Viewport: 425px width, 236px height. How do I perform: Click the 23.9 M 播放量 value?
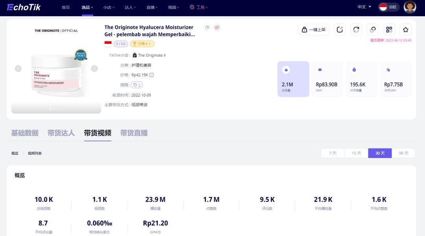pos(155,200)
